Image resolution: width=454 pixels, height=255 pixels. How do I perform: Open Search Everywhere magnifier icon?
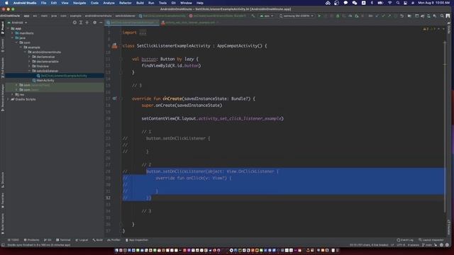point(442,16)
